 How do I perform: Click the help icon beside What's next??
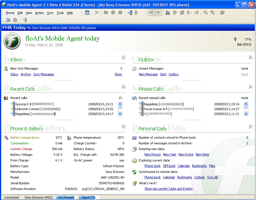(x=134, y=183)
